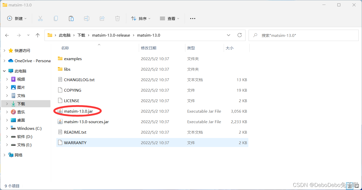
Task: Expand the Windows (C:) drive node
Action: coord(7,128)
